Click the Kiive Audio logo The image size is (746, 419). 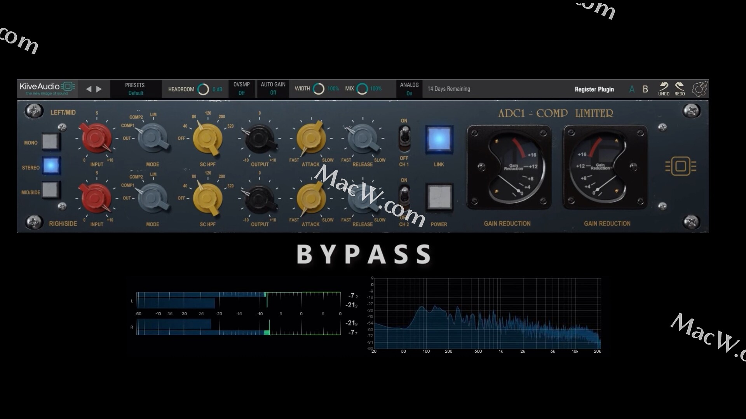tap(47, 88)
